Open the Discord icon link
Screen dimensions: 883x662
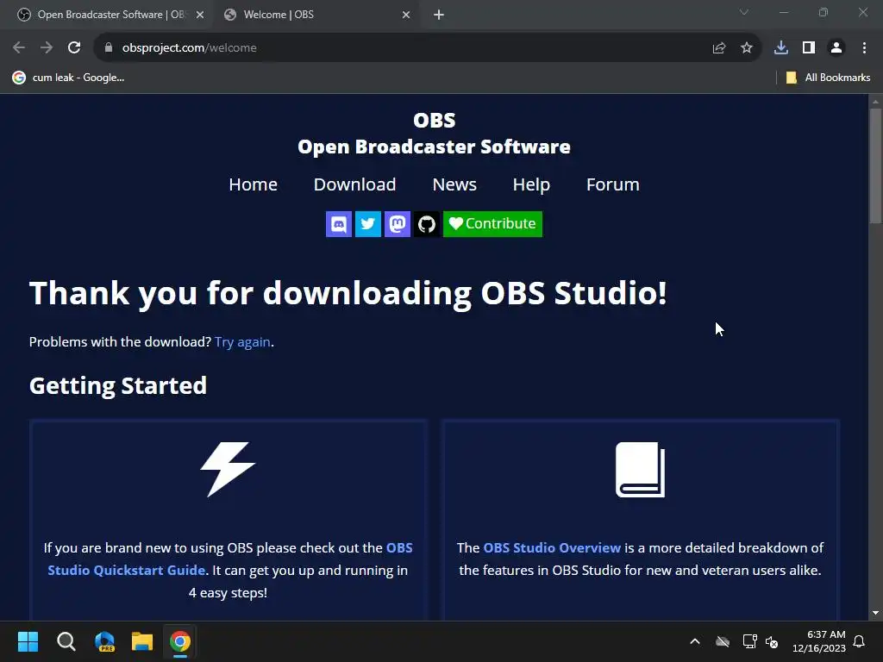click(338, 224)
